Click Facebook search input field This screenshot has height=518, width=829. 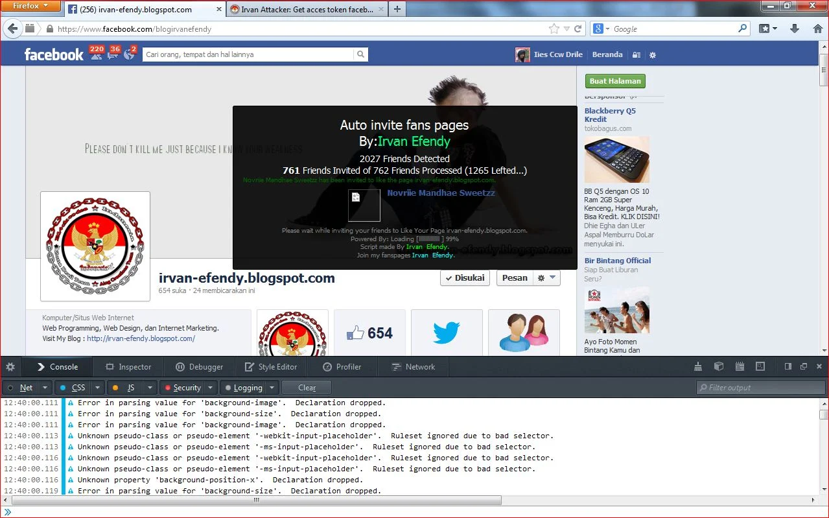(248, 54)
